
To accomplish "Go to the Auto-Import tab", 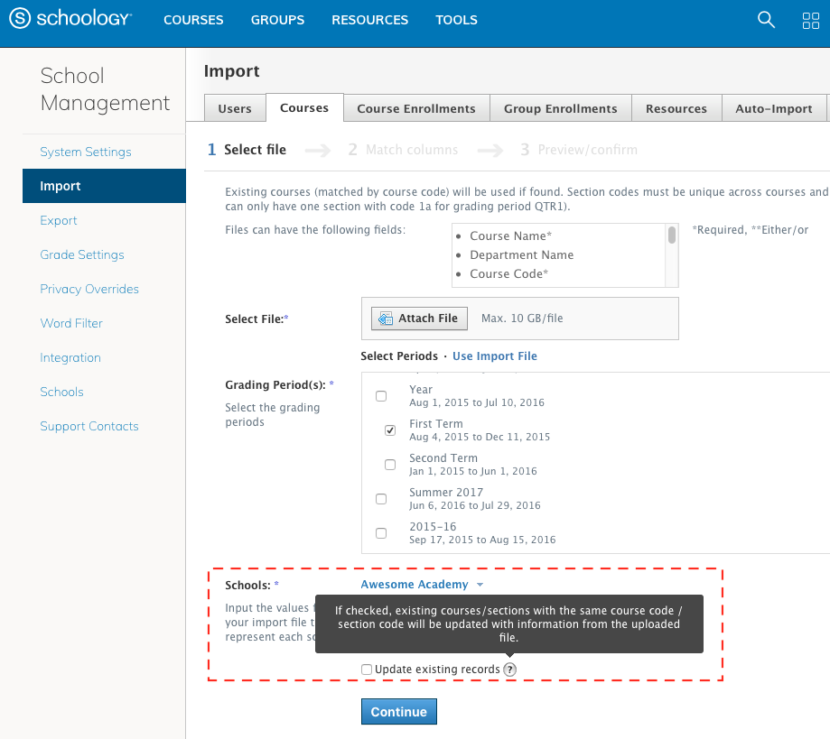I will pyautogui.click(x=773, y=108).
